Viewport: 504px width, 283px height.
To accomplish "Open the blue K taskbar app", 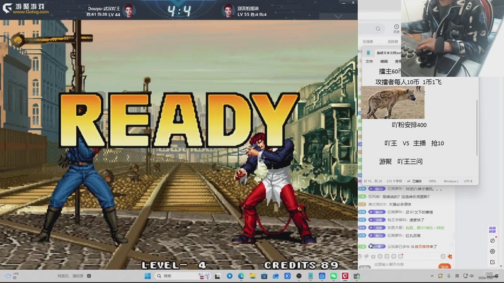I will (287, 276).
